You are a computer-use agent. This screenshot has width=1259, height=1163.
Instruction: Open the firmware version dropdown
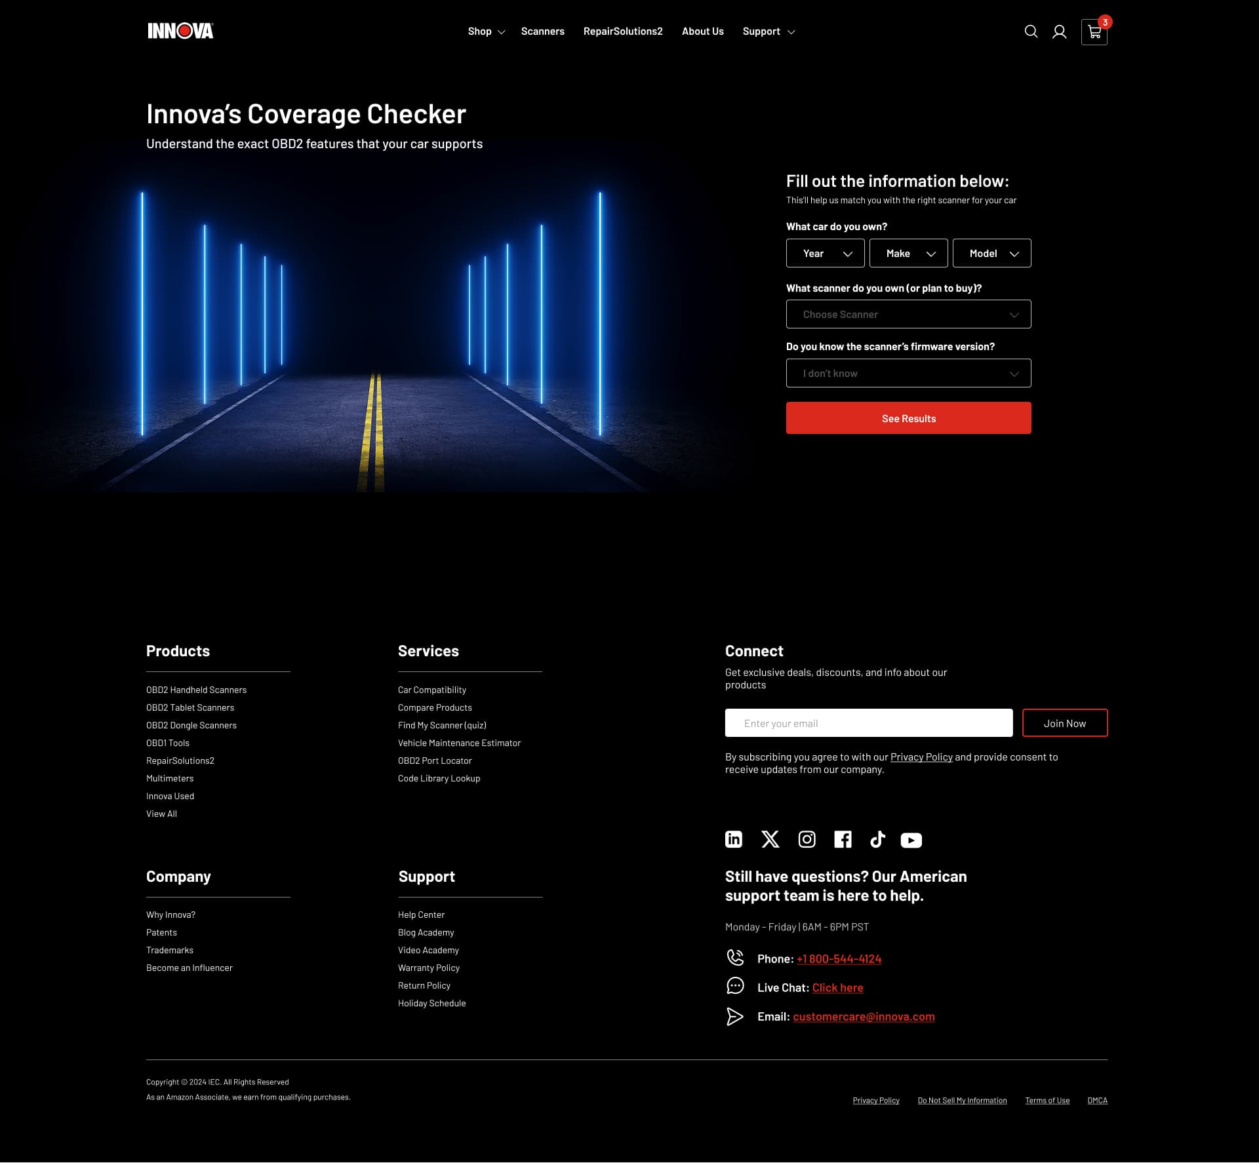(909, 373)
